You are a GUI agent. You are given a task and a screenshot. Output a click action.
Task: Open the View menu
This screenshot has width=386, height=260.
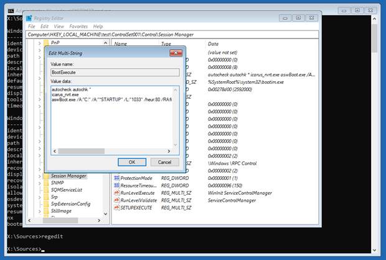point(59,27)
